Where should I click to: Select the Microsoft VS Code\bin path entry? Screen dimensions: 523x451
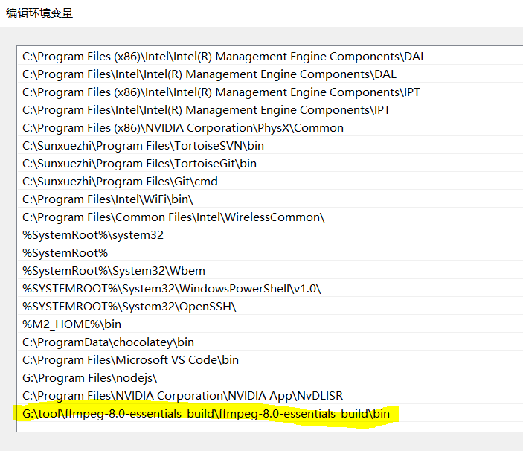(x=270, y=359)
